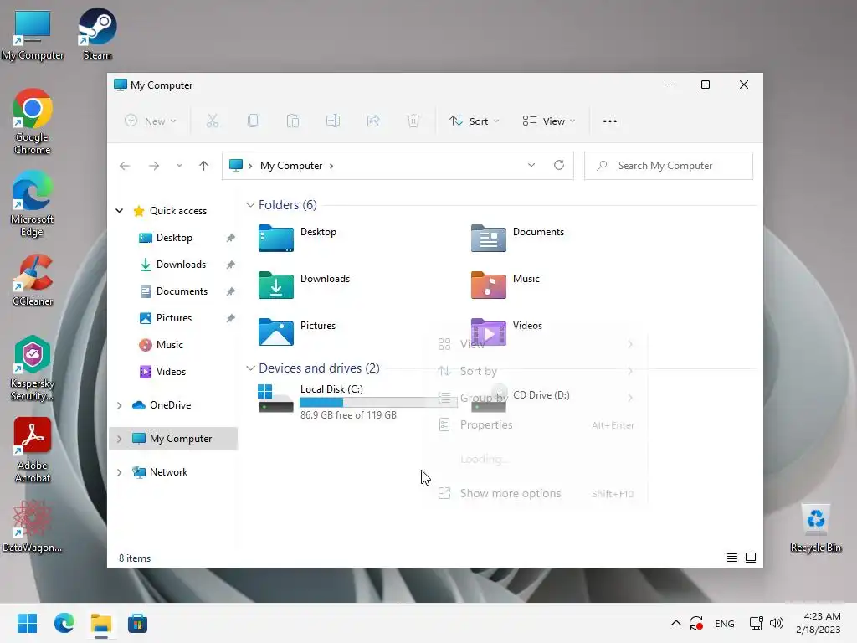Select Adobe Acrobat desktop icon
The width and height of the screenshot is (857, 643).
tap(33, 450)
